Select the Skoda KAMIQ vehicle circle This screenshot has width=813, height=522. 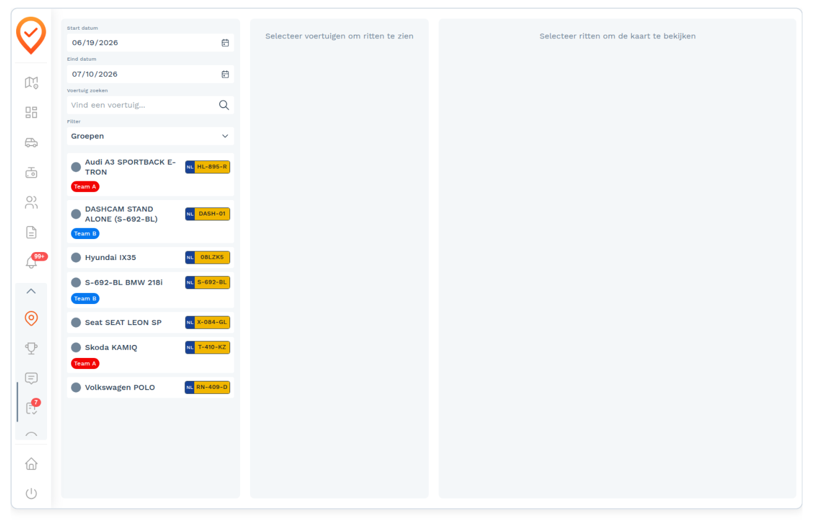click(76, 347)
